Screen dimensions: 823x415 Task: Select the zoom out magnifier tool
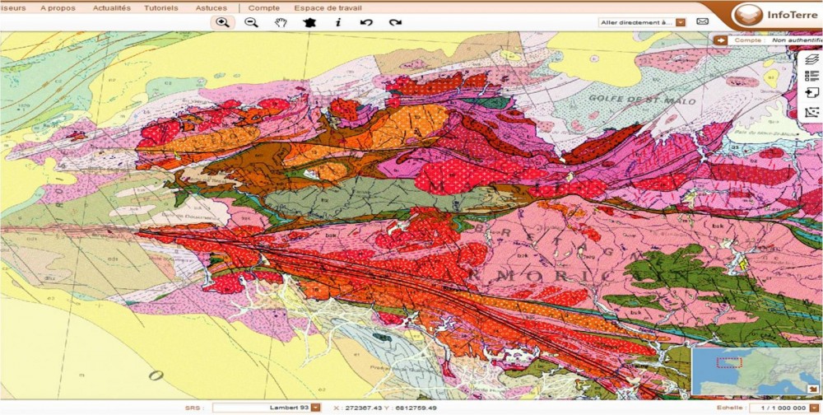(252, 22)
